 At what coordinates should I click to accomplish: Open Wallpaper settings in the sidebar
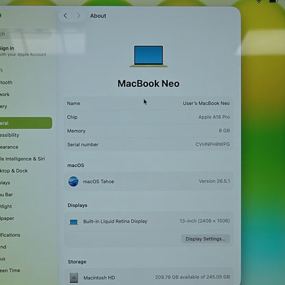click(7, 219)
